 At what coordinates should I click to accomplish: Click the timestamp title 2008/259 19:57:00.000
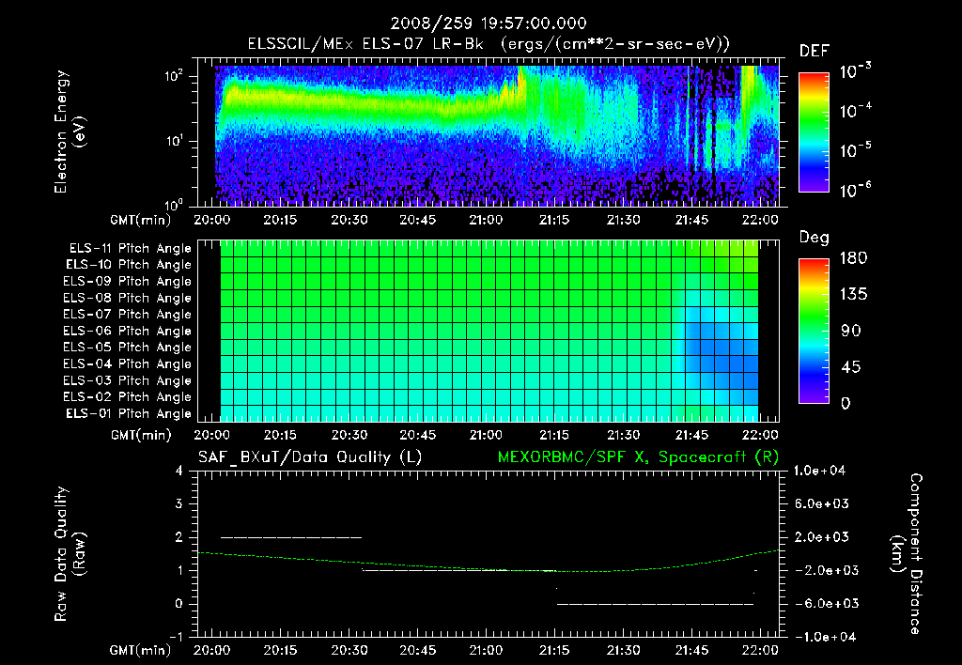point(489,23)
